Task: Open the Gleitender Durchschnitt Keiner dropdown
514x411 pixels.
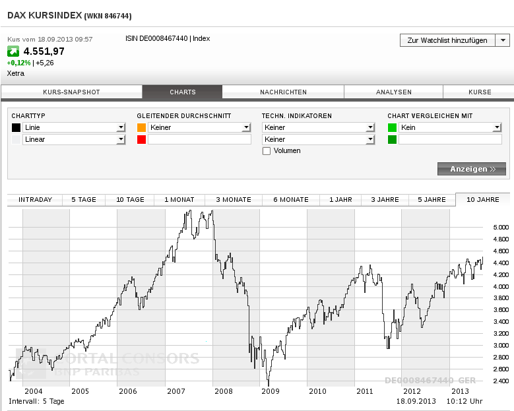Action: tap(199, 127)
